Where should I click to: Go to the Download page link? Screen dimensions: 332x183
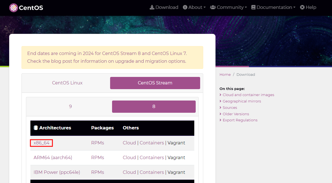click(x=164, y=7)
